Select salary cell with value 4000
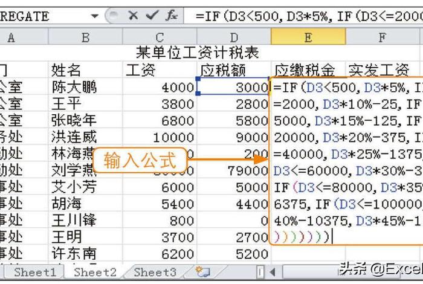This screenshot has width=423, height=284. (x=160, y=87)
